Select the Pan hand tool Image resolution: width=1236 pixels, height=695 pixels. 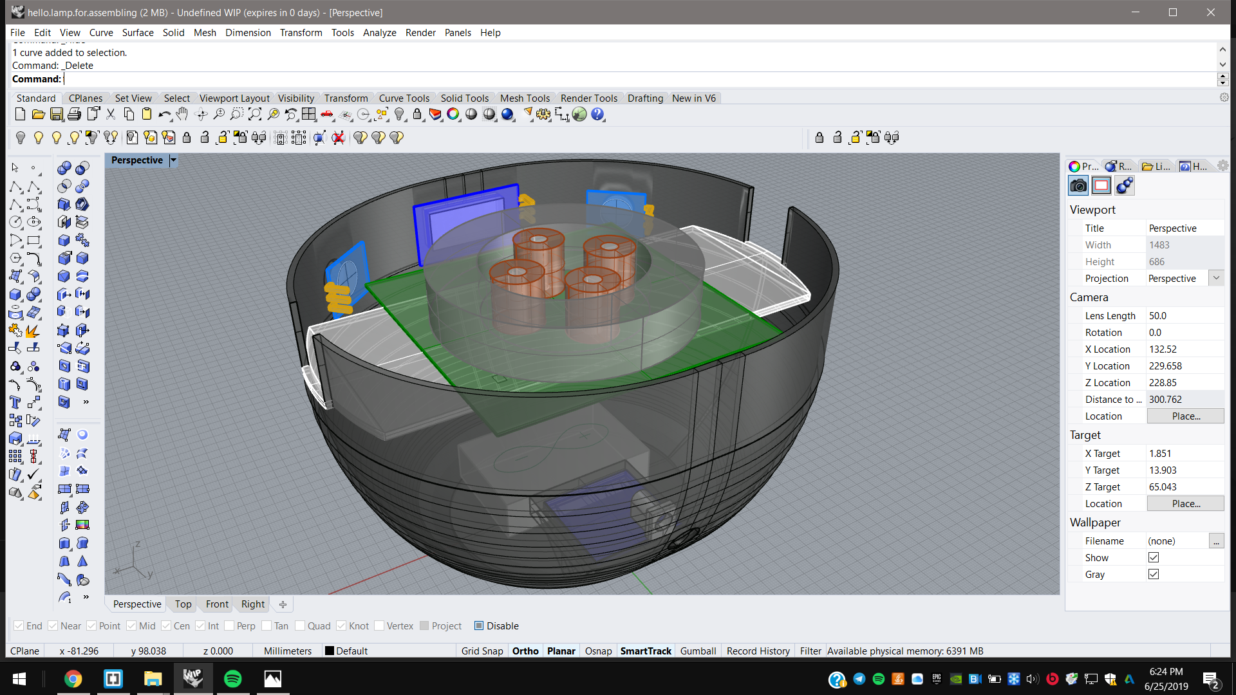[x=183, y=115]
